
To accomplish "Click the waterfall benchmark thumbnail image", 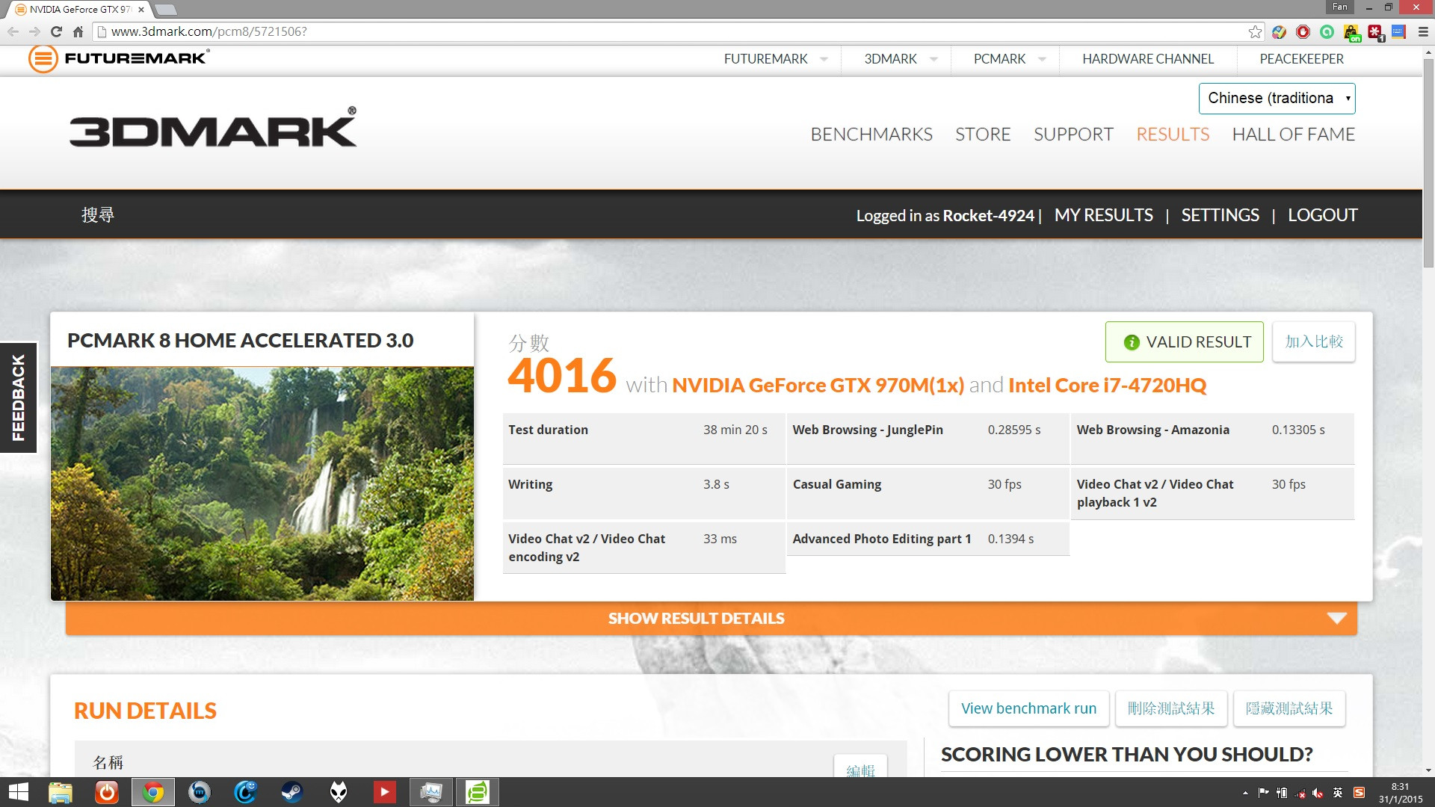I will [262, 483].
